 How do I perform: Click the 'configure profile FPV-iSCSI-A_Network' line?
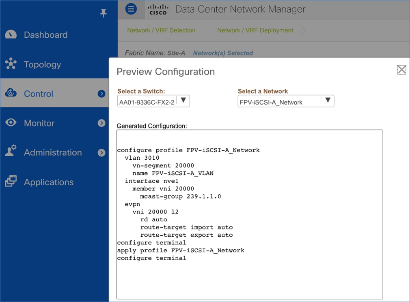(188, 150)
